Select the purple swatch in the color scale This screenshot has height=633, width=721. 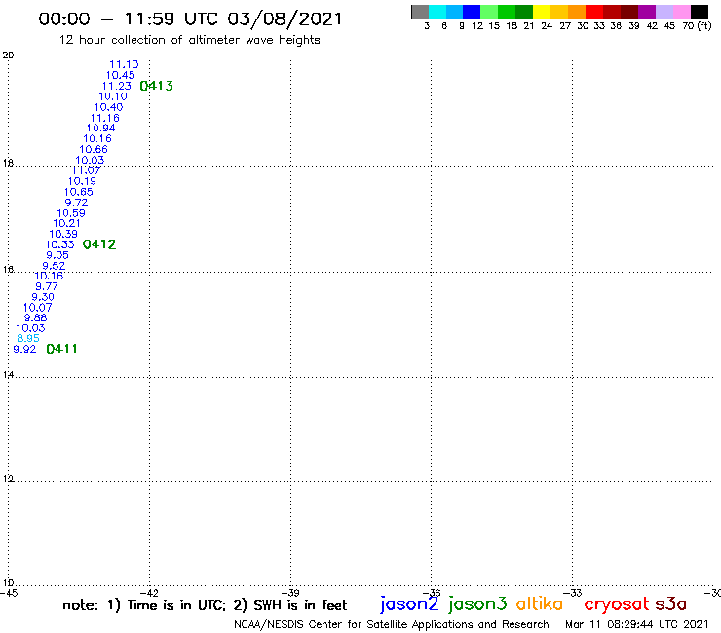[647, 12]
